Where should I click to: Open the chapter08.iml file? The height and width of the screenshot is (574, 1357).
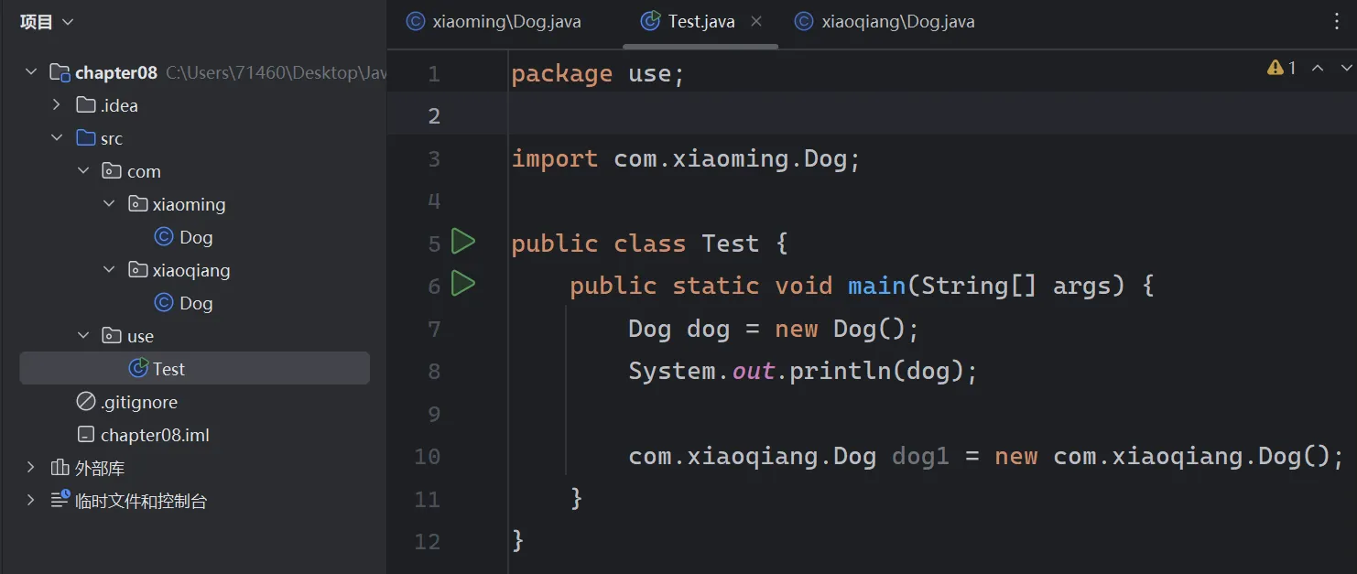[x=155, y=435]
